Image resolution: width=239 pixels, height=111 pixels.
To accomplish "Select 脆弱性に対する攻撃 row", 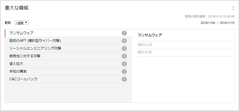I will point(25,56).
